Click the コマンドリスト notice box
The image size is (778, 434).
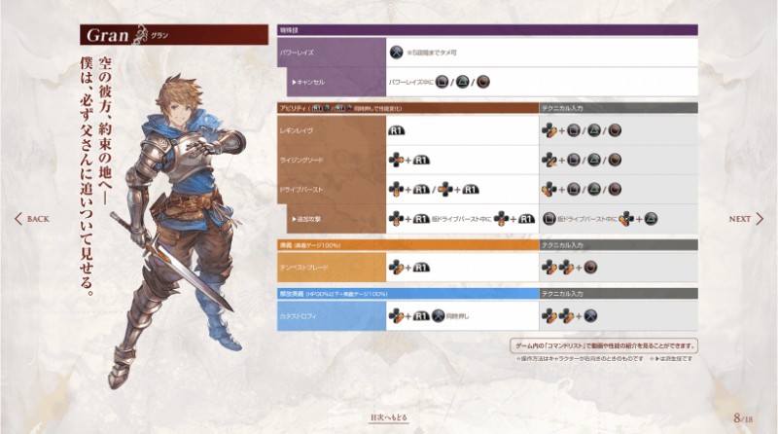(604, 345)
